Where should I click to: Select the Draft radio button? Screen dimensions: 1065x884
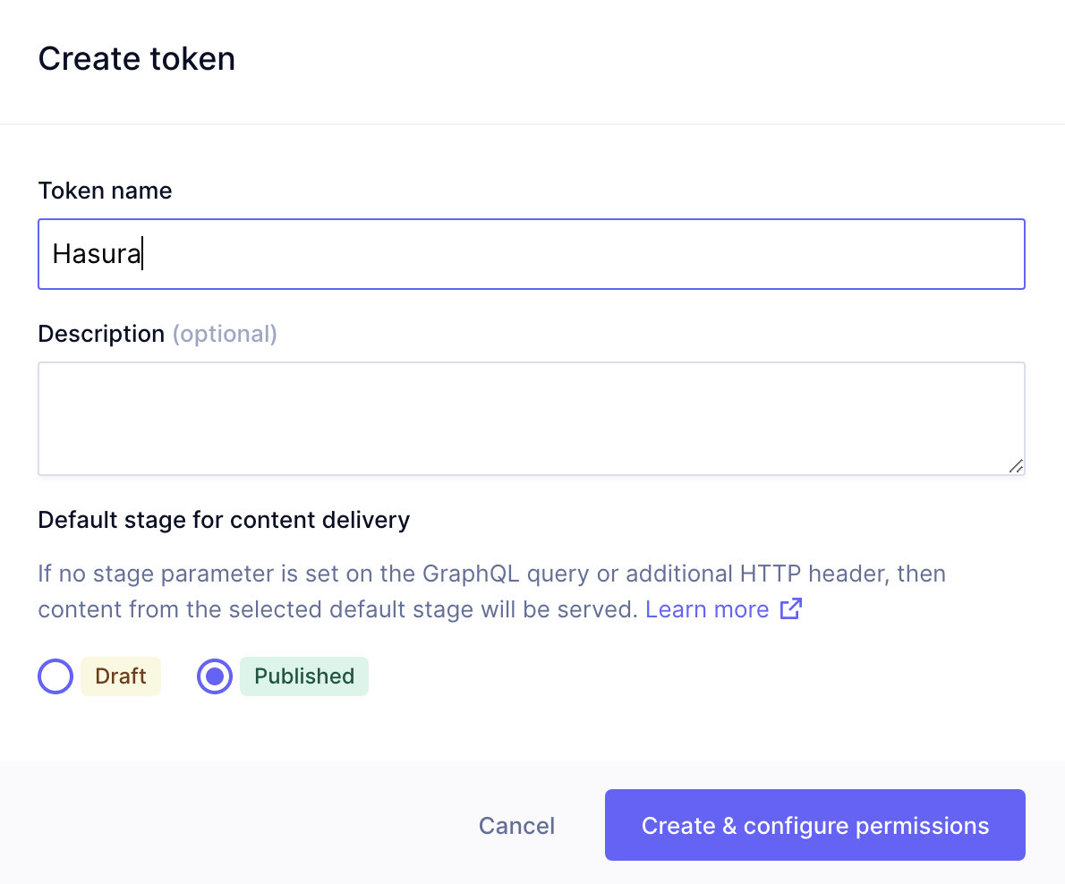pos(55,676)
